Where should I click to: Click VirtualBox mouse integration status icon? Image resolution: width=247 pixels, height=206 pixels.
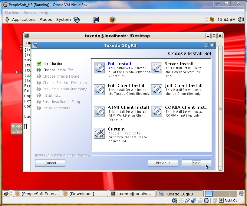[x=215, y=201]
